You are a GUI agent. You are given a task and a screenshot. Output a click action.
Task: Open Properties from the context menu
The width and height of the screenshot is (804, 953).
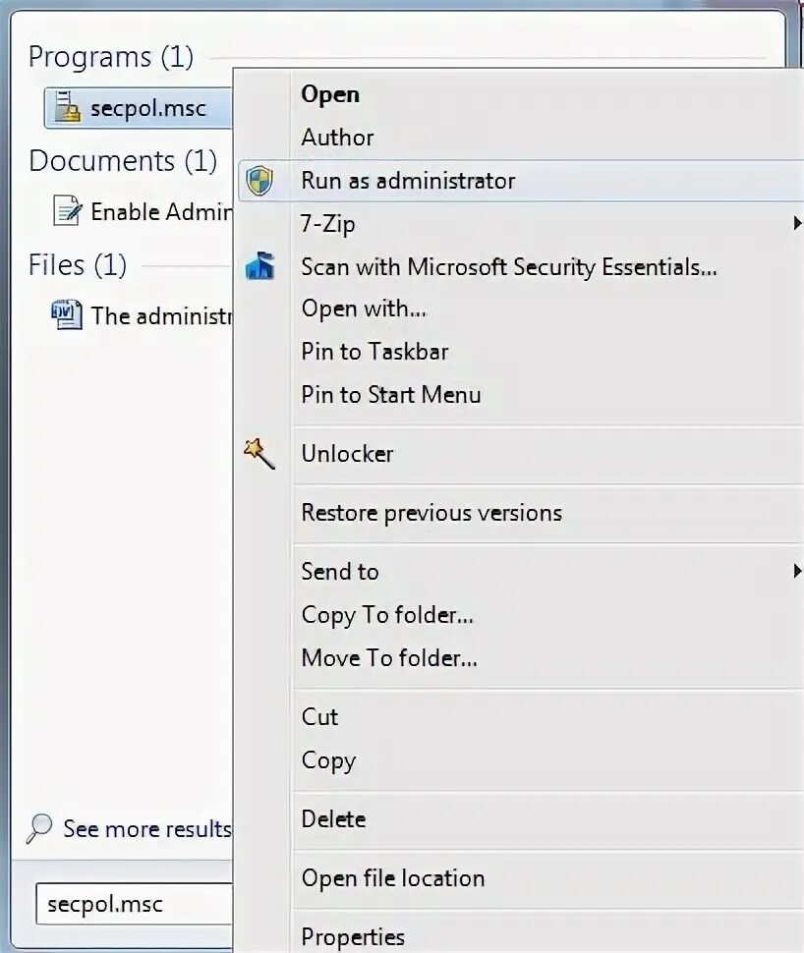pos(353,937)
